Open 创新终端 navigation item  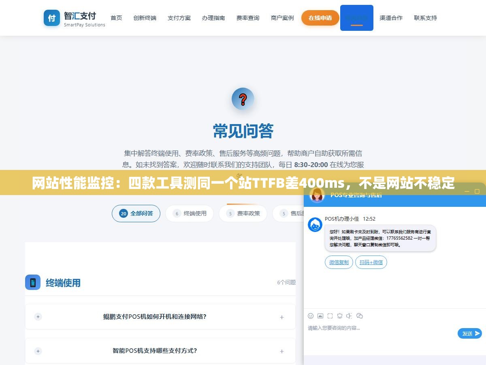click(145, 18)
